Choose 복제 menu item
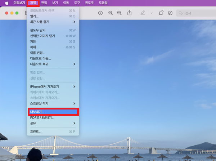 click(x=53, y=47)
